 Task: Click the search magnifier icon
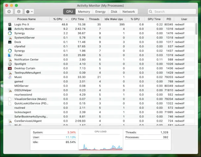pyautogui.click(x=151, y=12)
